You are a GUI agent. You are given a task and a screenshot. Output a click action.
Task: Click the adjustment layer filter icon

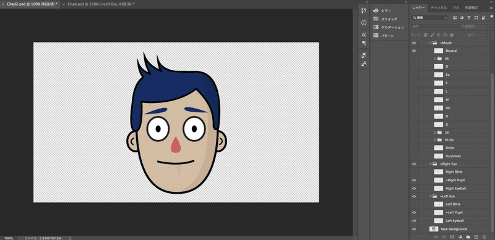coord(462,18)
